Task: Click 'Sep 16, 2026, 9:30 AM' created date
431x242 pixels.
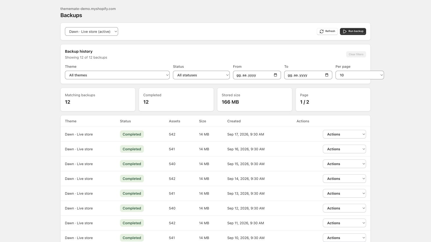Action: pos(246,149)
